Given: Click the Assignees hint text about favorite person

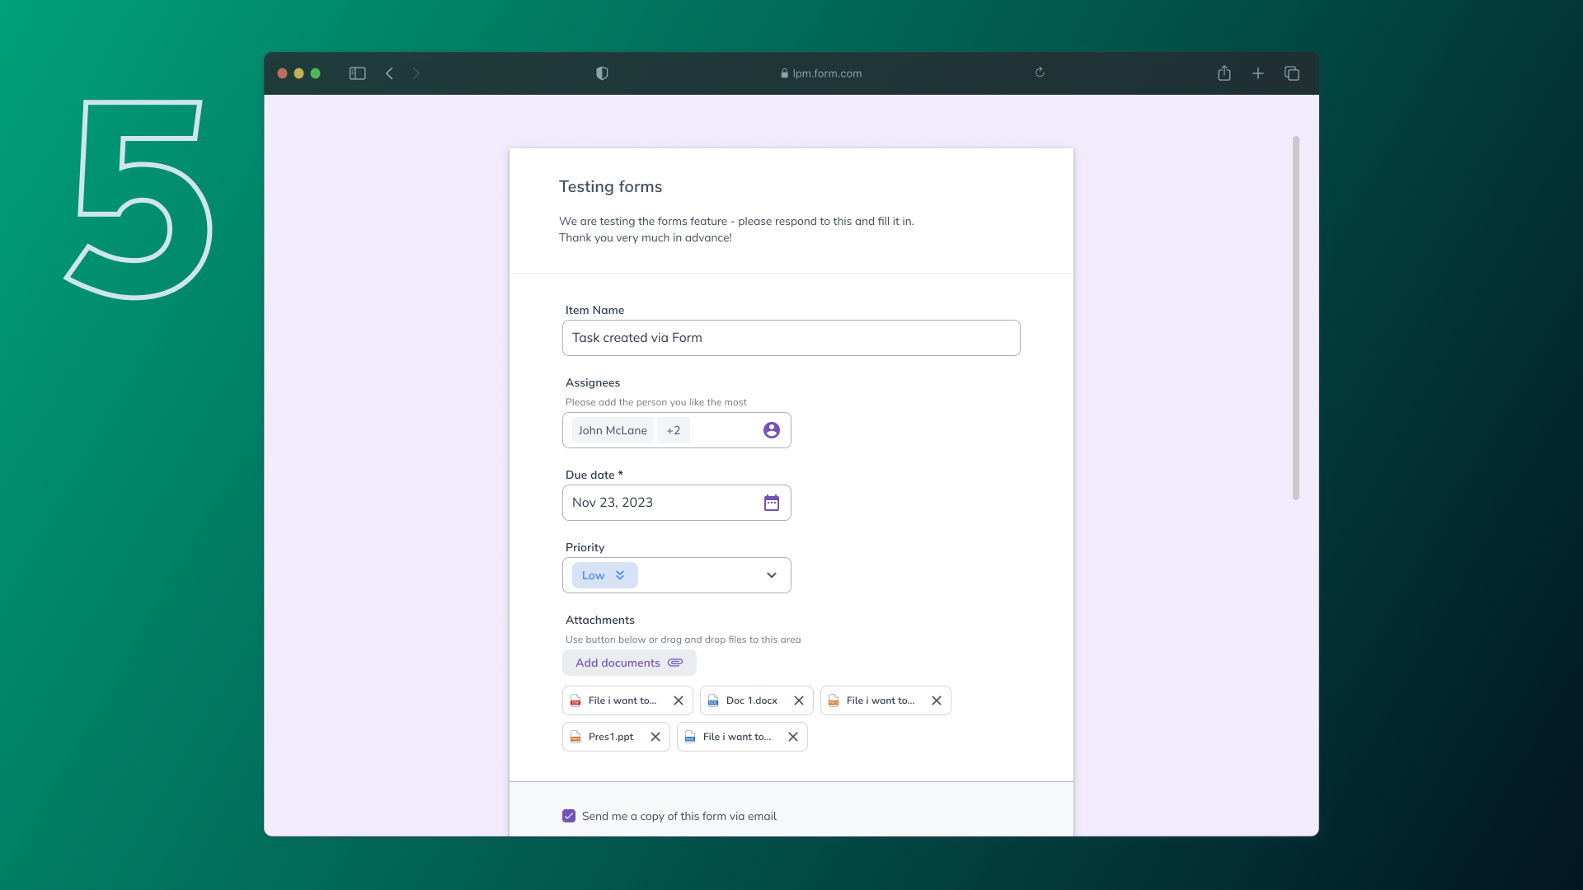Looking at the screenshot, I should 656,402.
